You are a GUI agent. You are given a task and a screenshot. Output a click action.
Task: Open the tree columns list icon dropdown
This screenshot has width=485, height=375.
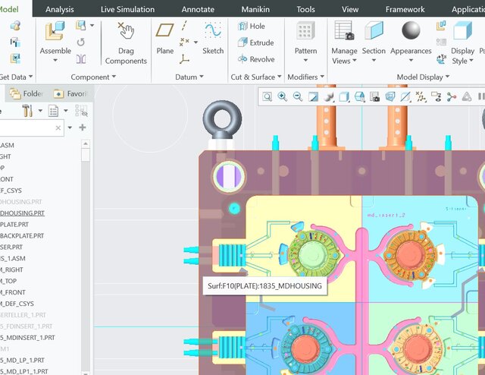tap(66, 111)
